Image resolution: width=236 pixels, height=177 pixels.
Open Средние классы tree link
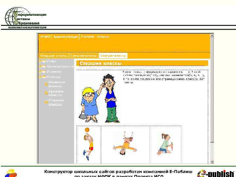[x=56, y=93]
